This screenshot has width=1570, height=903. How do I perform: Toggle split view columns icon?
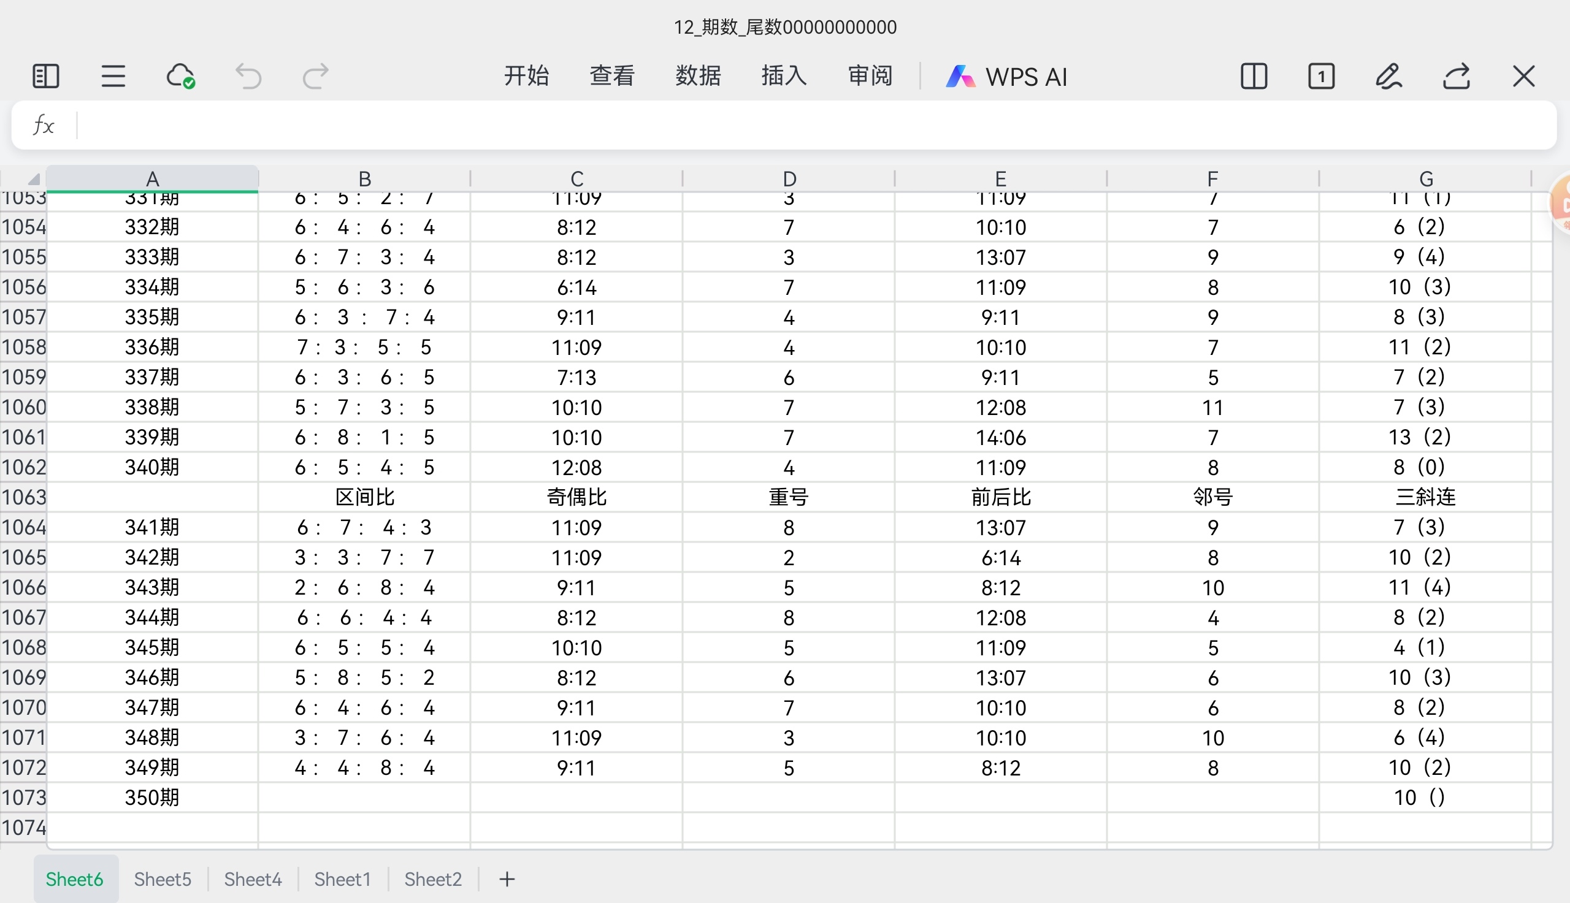1254,76
